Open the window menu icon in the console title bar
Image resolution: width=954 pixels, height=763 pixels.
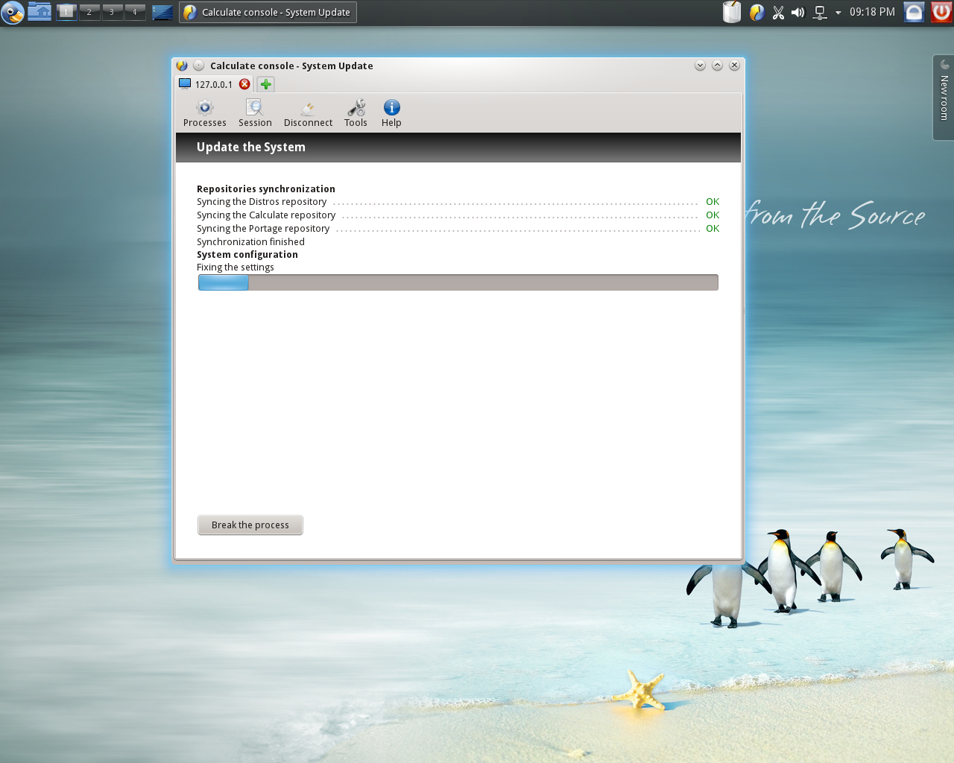point(182,66)
